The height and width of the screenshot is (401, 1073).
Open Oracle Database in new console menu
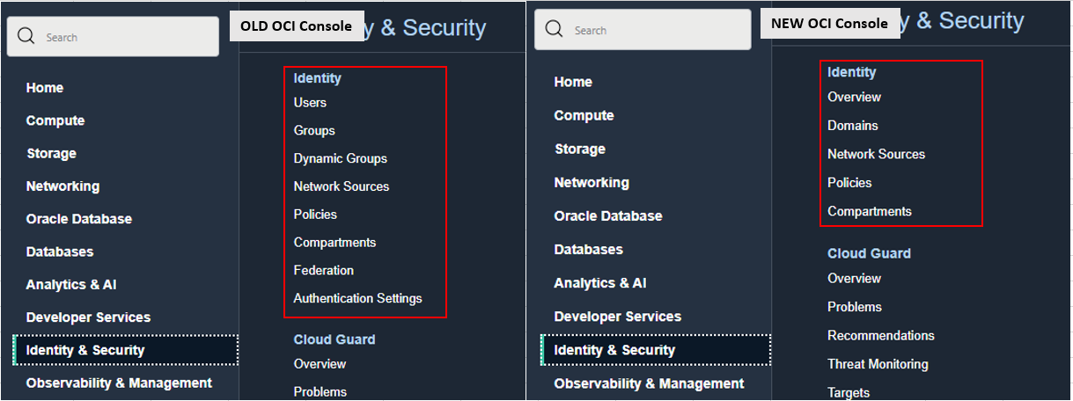(608, 215)
